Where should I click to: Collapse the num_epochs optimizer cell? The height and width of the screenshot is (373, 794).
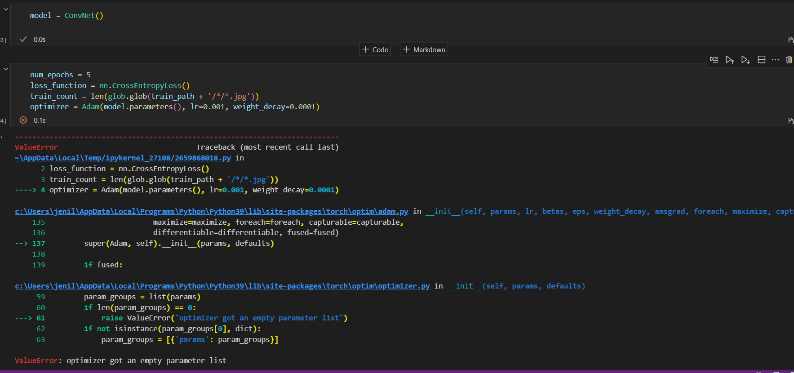click(6, 69)
